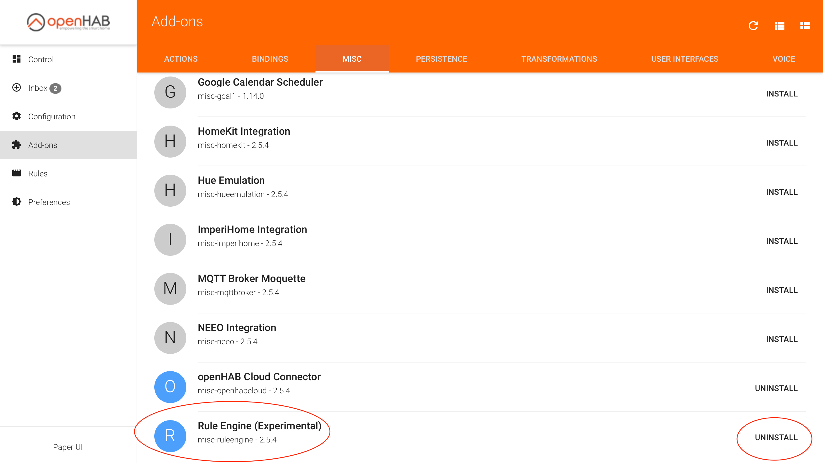Install HomeKit Integration add-on
This screenshot has height=463, width=823.
pyautogui.click(x=782, y=143)
